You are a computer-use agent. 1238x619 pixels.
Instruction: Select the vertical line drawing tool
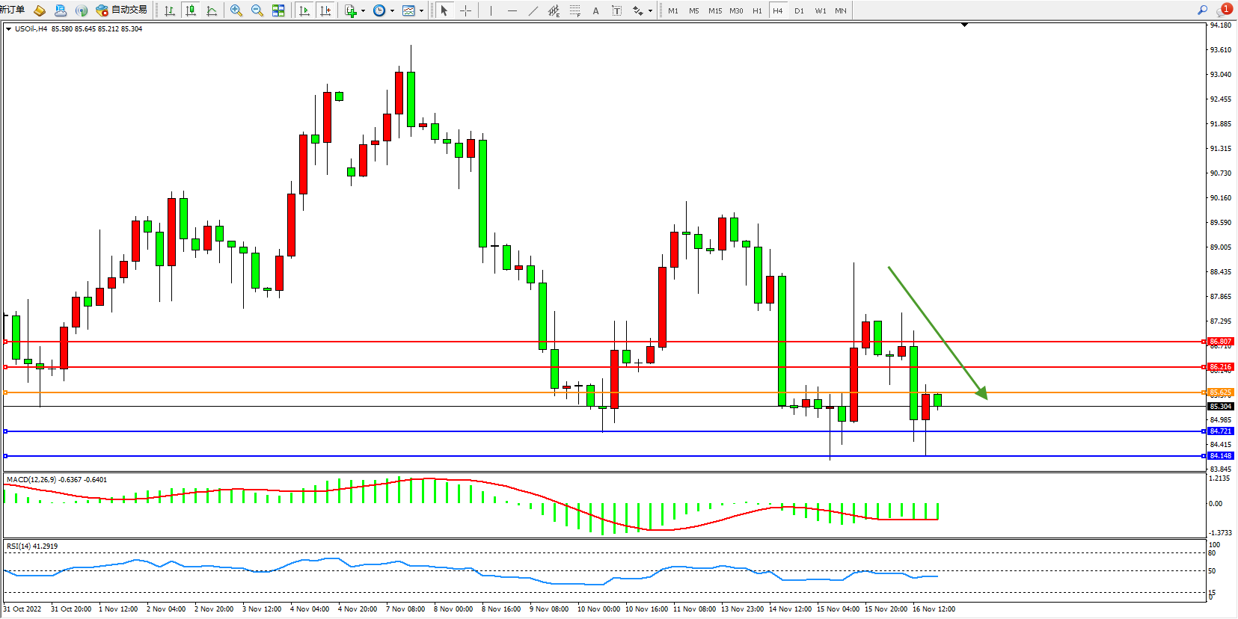coord(491,10)
